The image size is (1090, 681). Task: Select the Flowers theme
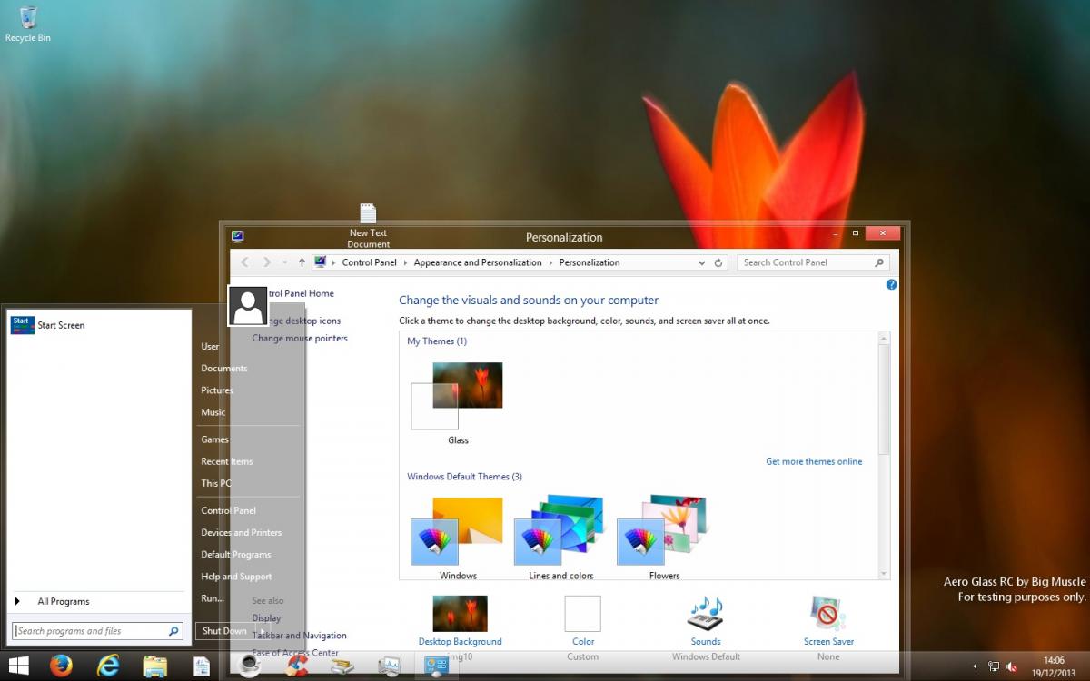[664, 538]
